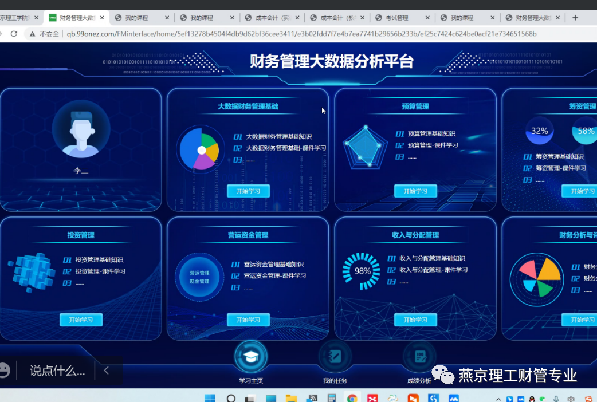597x402 pixels.
Task: Click the 98% progress ring indicator
Action: [362, 271]
